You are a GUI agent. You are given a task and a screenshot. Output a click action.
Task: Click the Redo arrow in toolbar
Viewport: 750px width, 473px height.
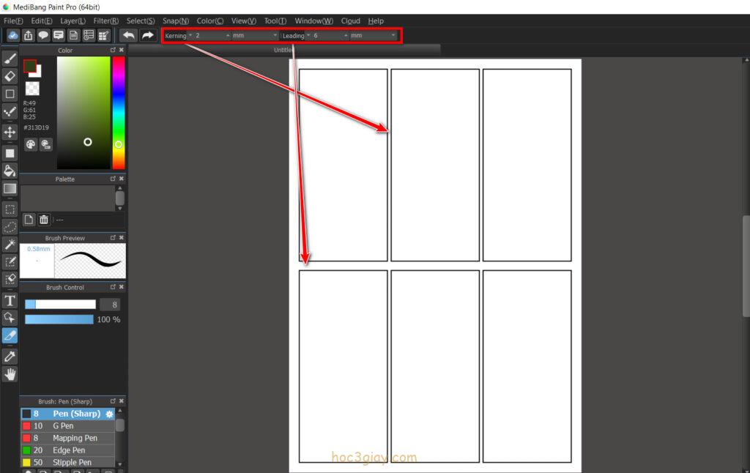click(x=148, y=35)
